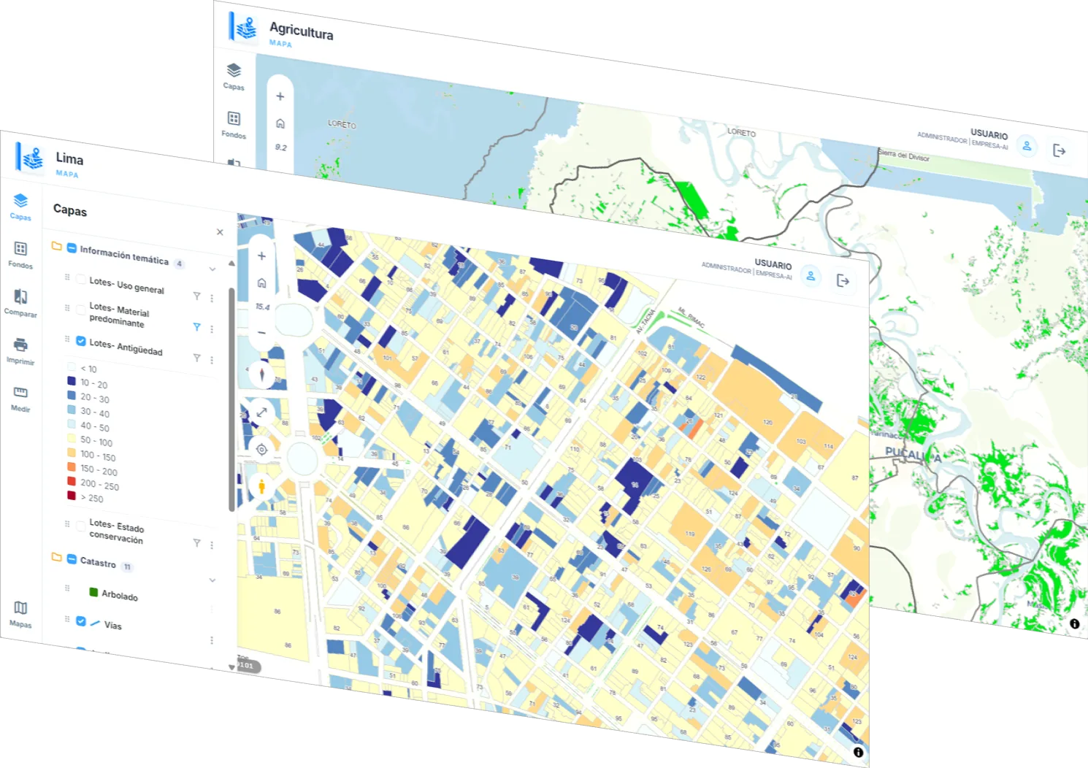This screenshot has height=768, width=1088.
Task: Open options menu for Lotes- Antigüedad
Action: click(212, 360)
